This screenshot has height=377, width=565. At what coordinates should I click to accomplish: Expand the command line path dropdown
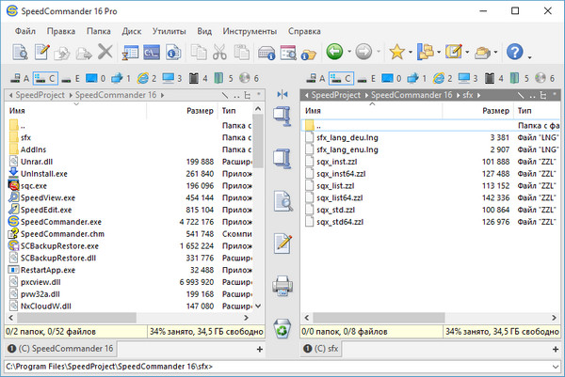tap(555, 367)
